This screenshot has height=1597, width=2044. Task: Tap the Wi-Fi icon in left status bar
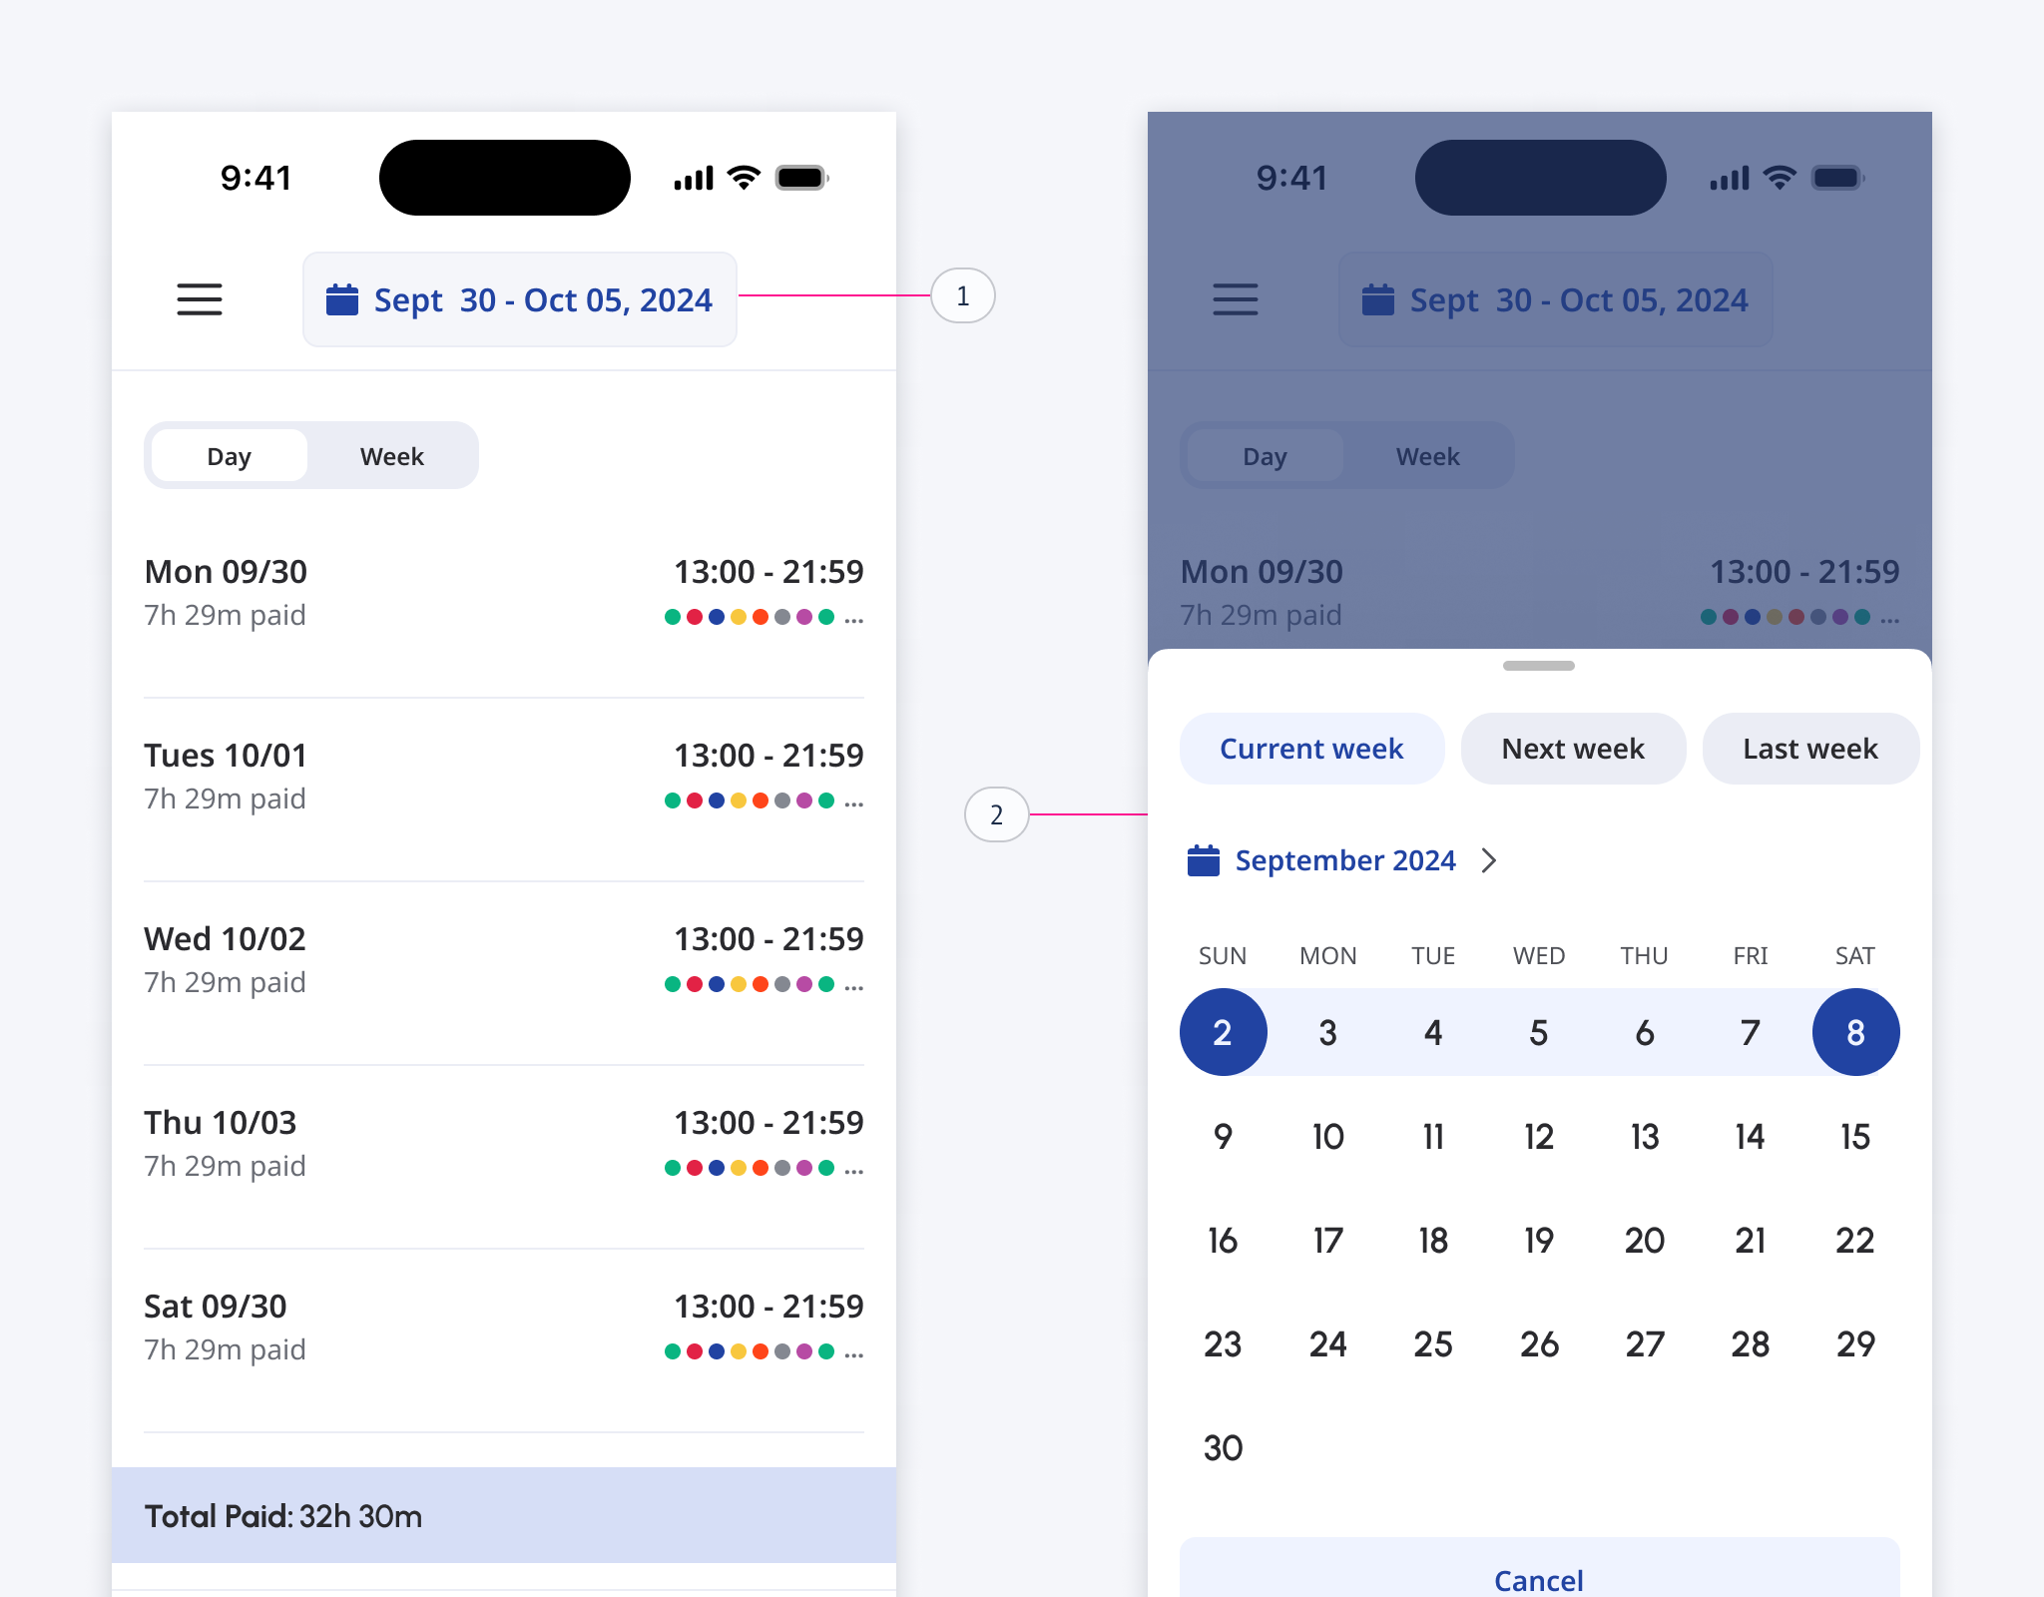(744, 178)
